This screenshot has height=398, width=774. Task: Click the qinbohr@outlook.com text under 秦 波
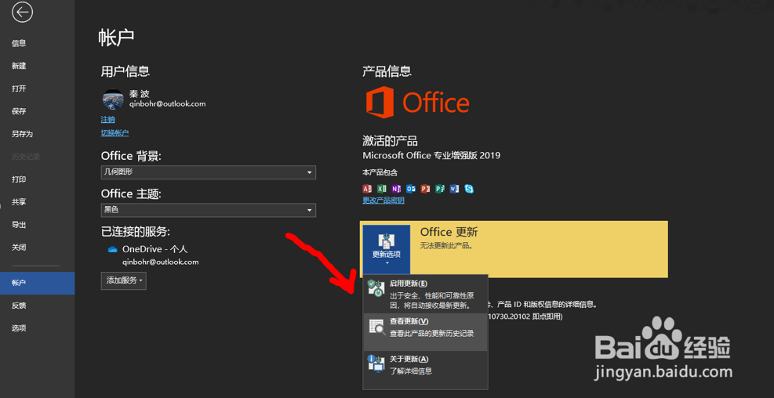(x=167, y=104)
